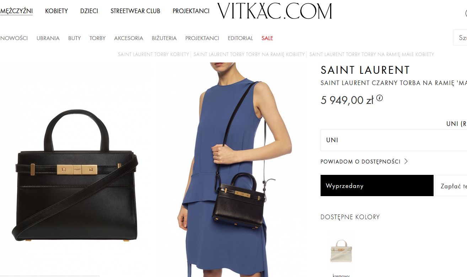Open the Ubrania category
Image resolution: width=467 pixels, height=277 pixels.
pyautogui.click(x=48, y=38)
